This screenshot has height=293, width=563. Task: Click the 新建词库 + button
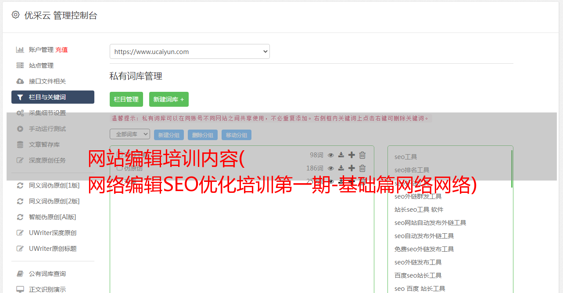169,99
